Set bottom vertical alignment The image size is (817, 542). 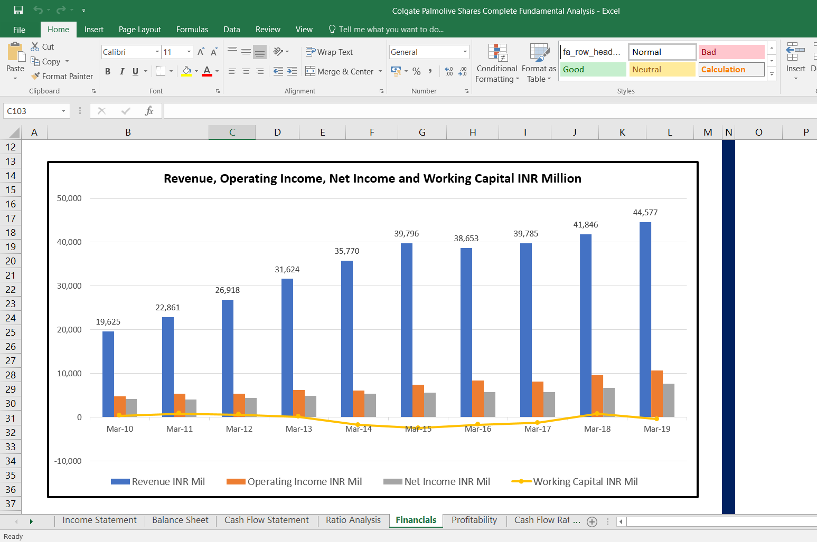click(259, 52)
